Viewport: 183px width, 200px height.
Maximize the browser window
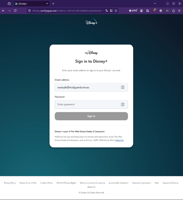(174, 4)
